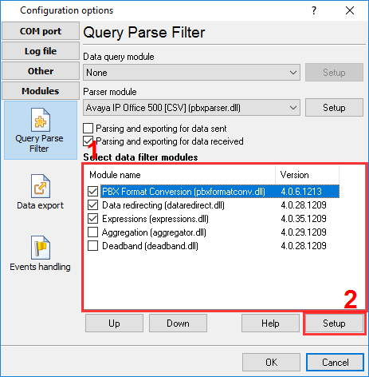Click the question mark help icon
The height and width of the screenshot is (377, 369).
(314, 10)
